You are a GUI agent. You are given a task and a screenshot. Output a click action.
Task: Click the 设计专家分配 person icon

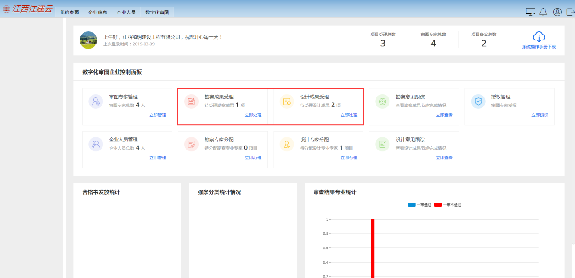point(287,145)
